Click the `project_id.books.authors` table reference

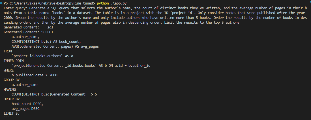click(x=37, y=56)
